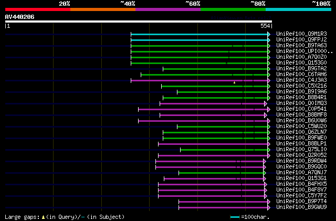Click the green arrowhead ending the B9TA63 alignment
This screenshot has width=336, height=221.
(269, 46)
